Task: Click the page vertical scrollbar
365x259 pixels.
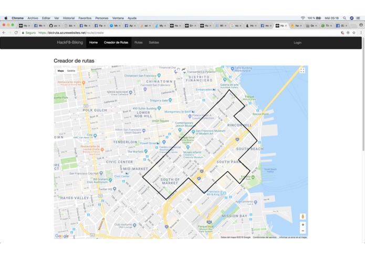Action: pos(363,94)
